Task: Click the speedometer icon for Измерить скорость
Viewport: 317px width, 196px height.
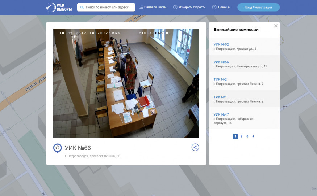Action: 175,7
